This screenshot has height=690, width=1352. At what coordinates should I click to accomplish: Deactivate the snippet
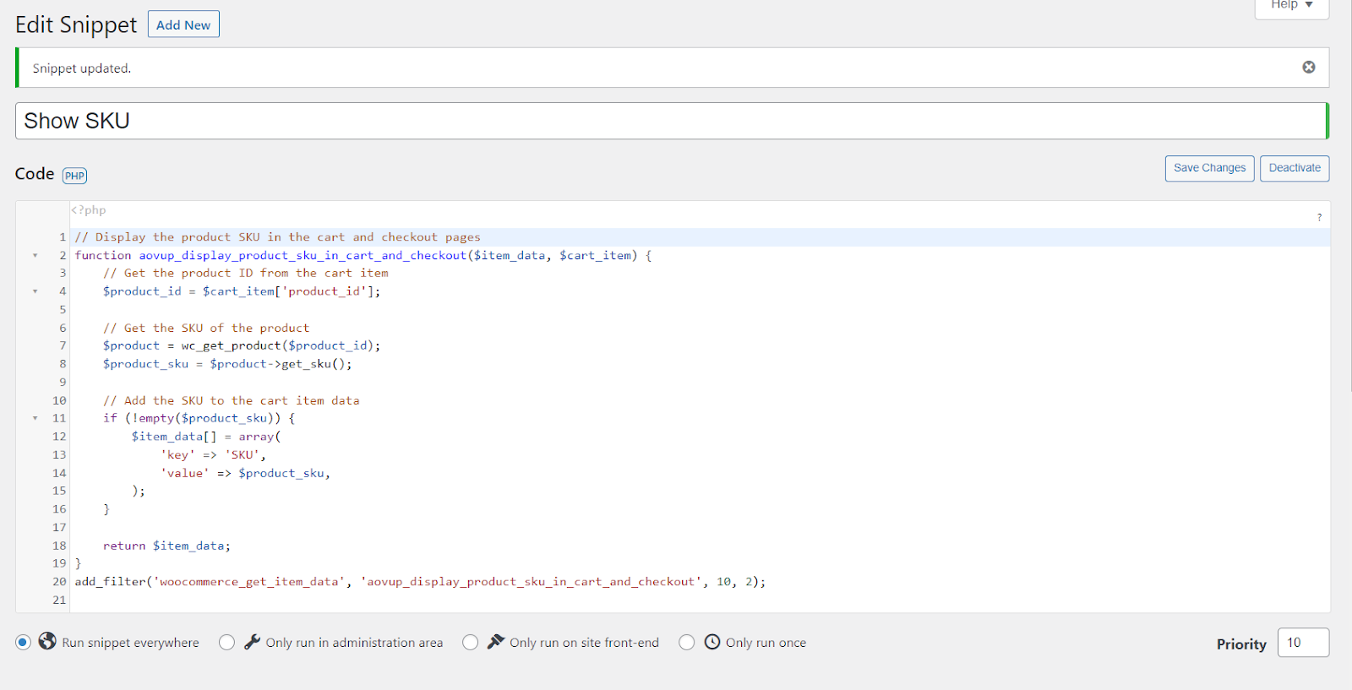click(1295, 168)
